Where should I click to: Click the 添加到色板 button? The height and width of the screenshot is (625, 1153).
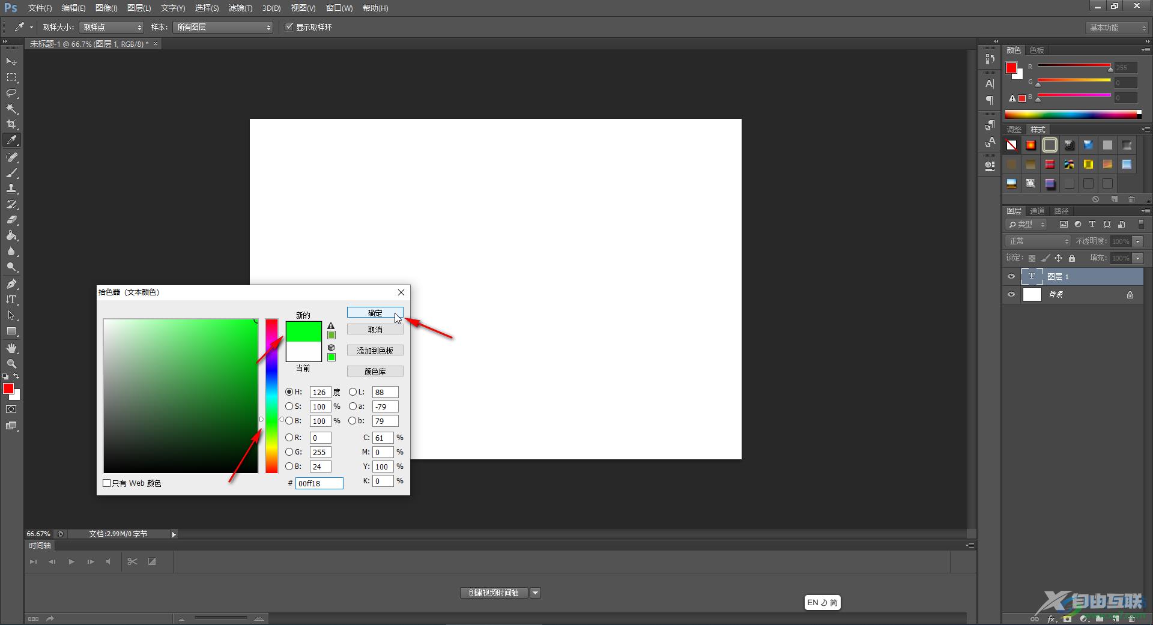pos(375,351)
